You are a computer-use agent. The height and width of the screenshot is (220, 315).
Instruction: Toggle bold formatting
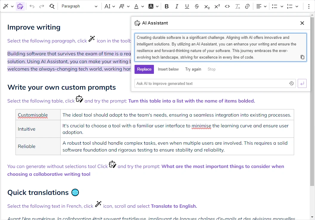pyautogui.click(x=166, y=6)
